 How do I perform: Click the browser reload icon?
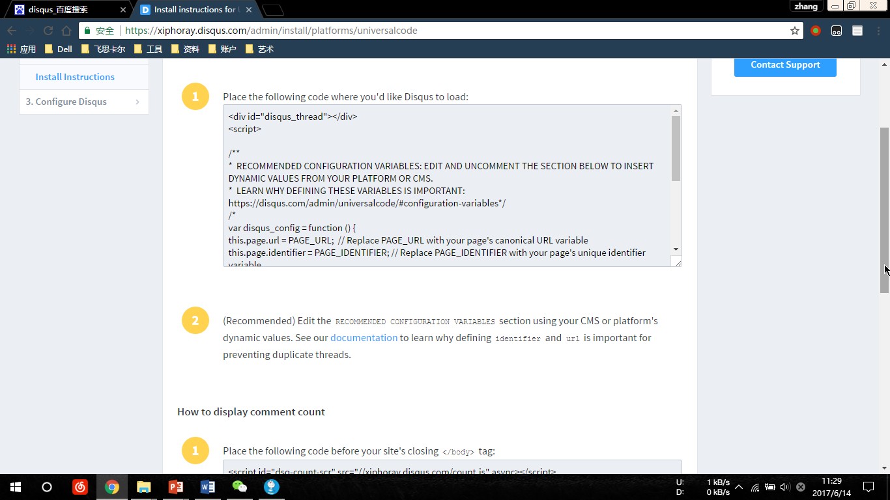tap(48, 31)
